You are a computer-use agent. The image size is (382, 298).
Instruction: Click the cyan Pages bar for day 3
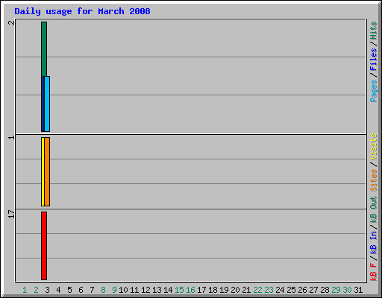[47, 104]
